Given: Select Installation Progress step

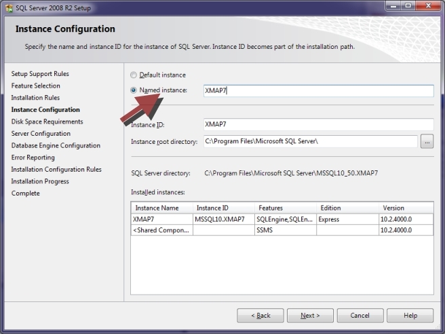Looking at the screenshot, I should click(x=40, y=181).
